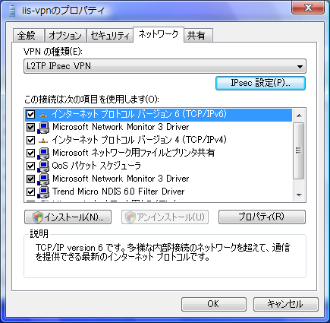The image size is (330, 323).
Task: Uncheck the QoS パケット スケジューラ checkbox
Action: coord(30,166)
